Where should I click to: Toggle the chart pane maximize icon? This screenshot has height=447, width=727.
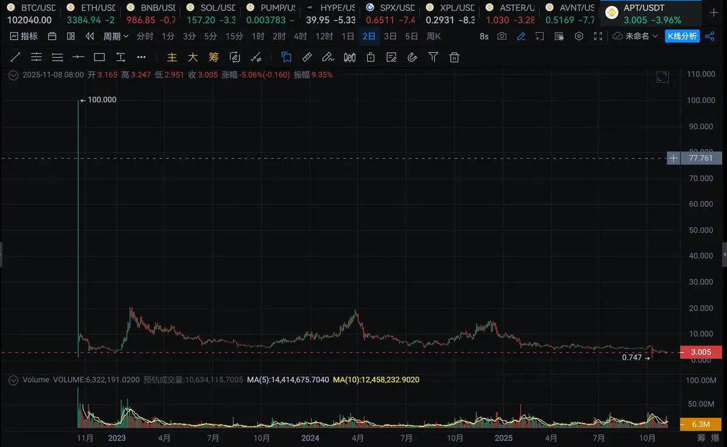[x=663, y=77]
